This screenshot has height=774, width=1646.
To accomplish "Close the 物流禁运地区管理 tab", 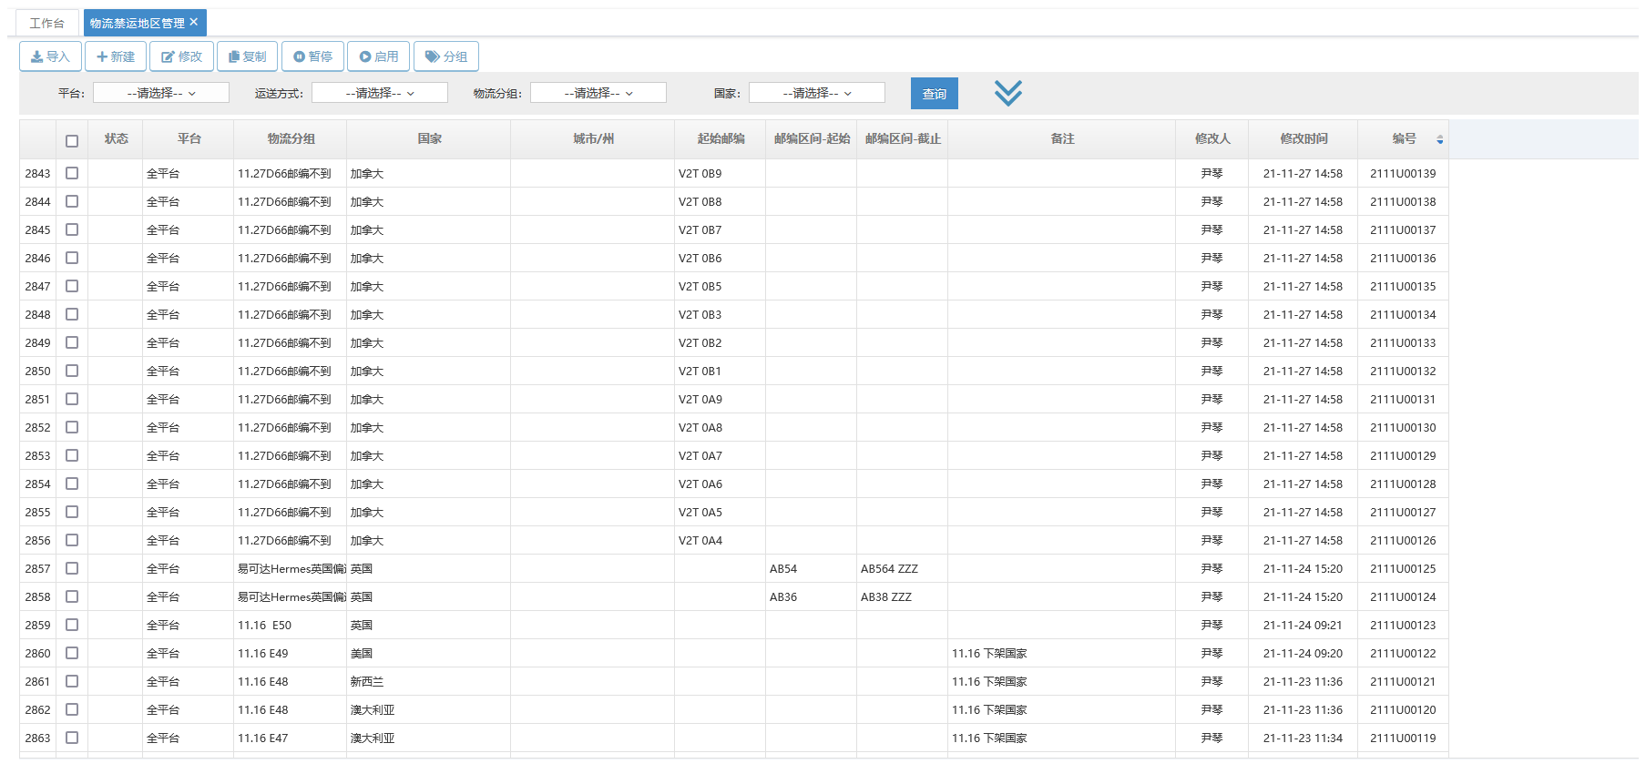I will click(194, 22).
